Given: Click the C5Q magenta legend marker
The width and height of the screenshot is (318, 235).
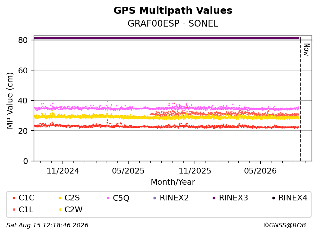Looking at the screenshot, I should point(108,198).
